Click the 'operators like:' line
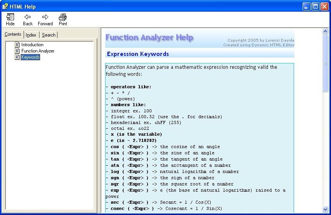This screenshot has height=215, width=331. [129, 87]
